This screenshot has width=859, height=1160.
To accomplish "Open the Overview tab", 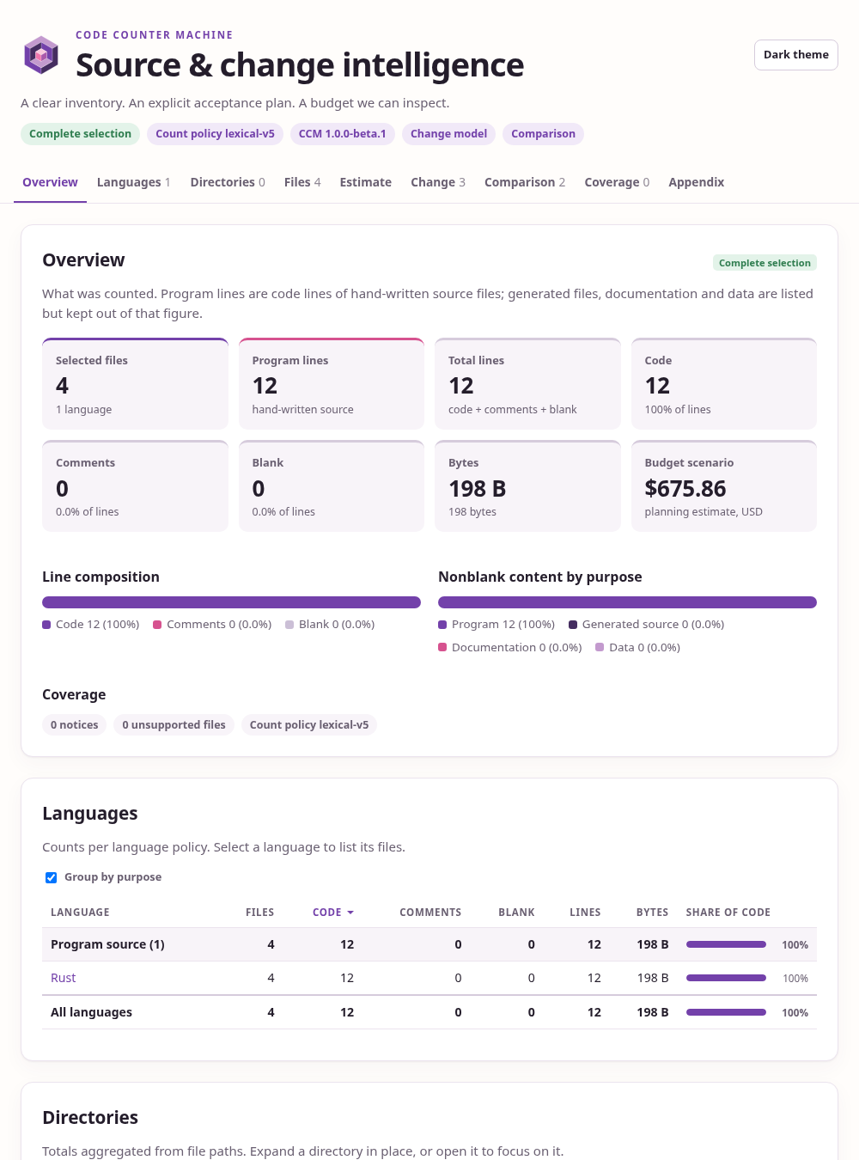I will tap(50, 182).
